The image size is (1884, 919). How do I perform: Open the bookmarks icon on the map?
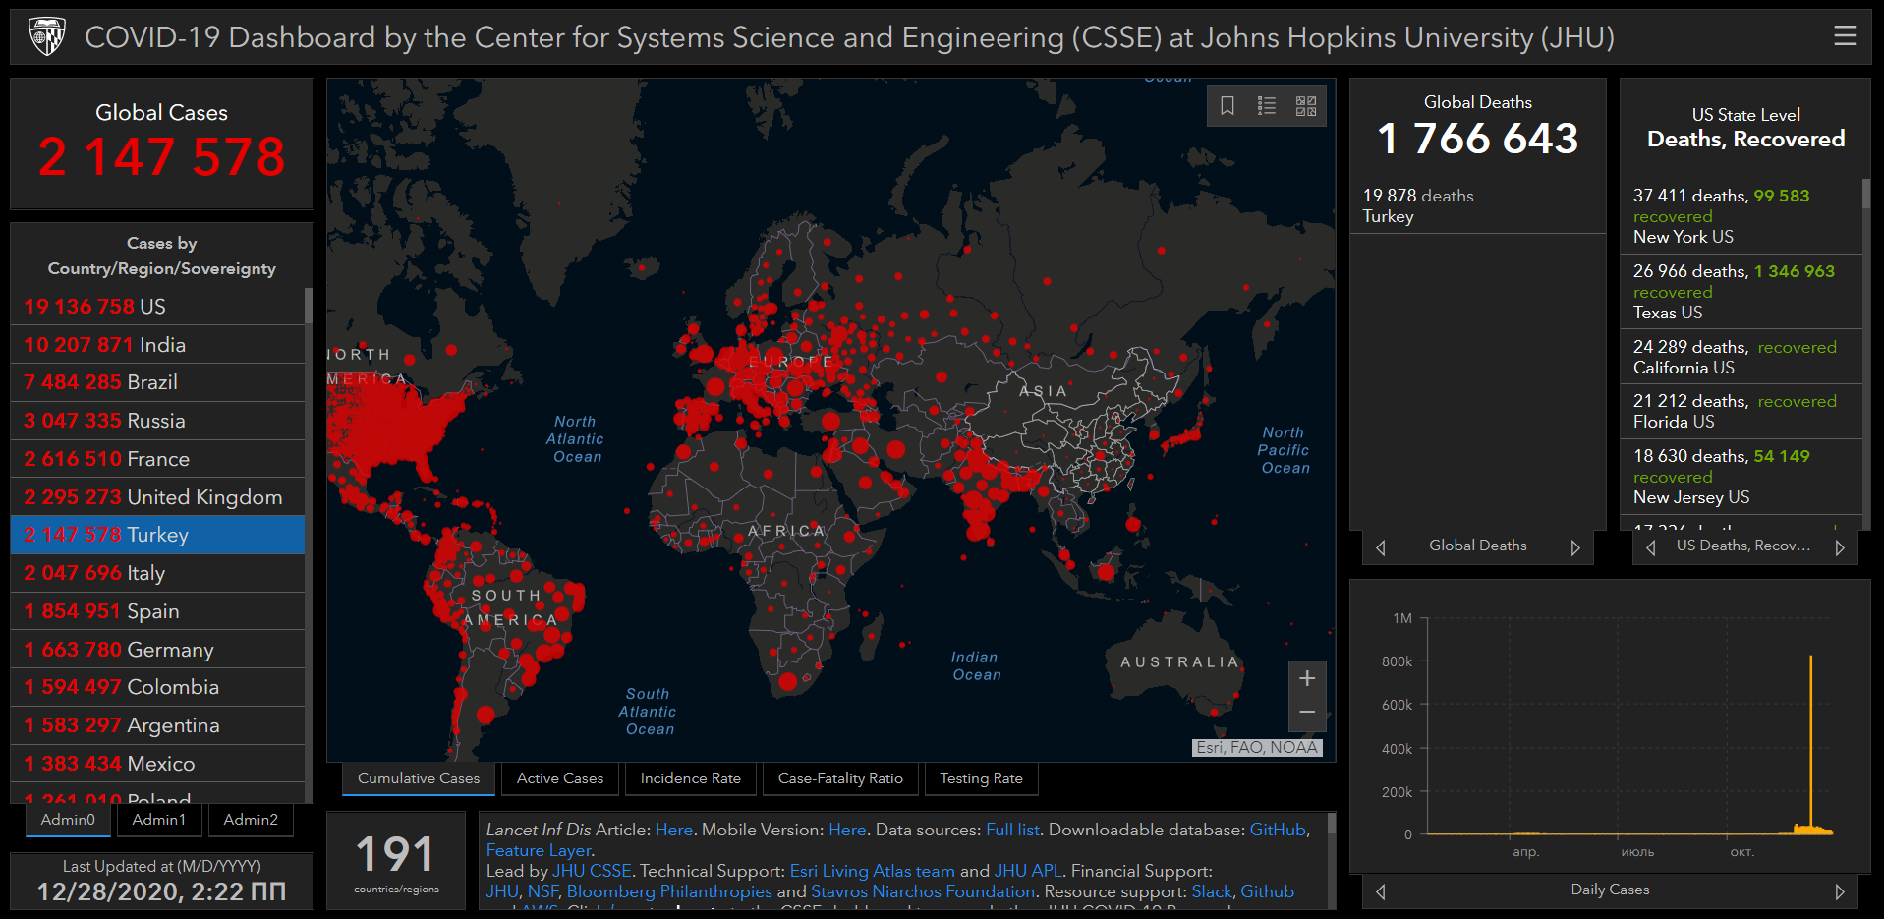click(1227, 106)
